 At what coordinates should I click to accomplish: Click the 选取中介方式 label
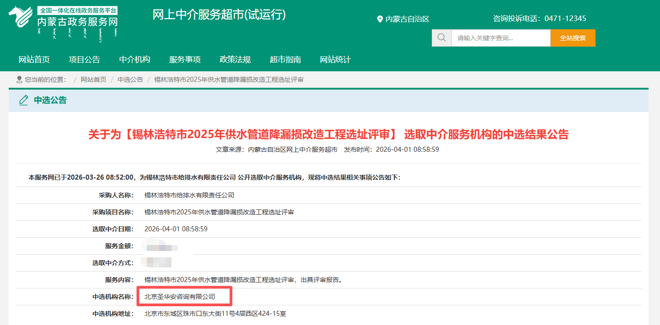coord(113,263)
